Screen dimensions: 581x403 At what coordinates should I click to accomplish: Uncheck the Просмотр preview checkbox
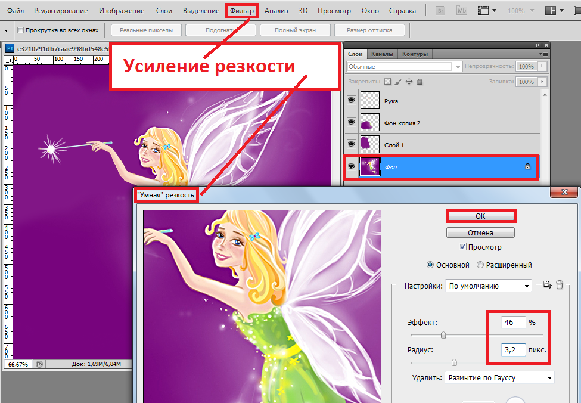point(462,247)
